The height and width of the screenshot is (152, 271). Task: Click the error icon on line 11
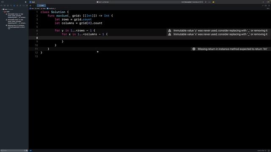pyautogui.click(x=194, y=49)
